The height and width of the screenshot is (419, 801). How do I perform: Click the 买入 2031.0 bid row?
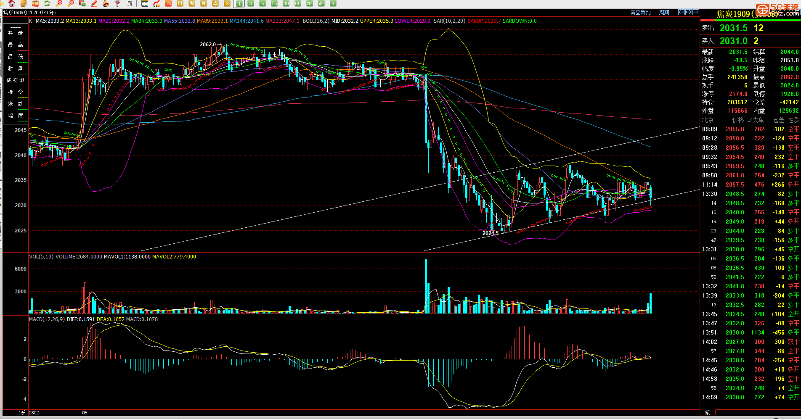coord(751,41)
